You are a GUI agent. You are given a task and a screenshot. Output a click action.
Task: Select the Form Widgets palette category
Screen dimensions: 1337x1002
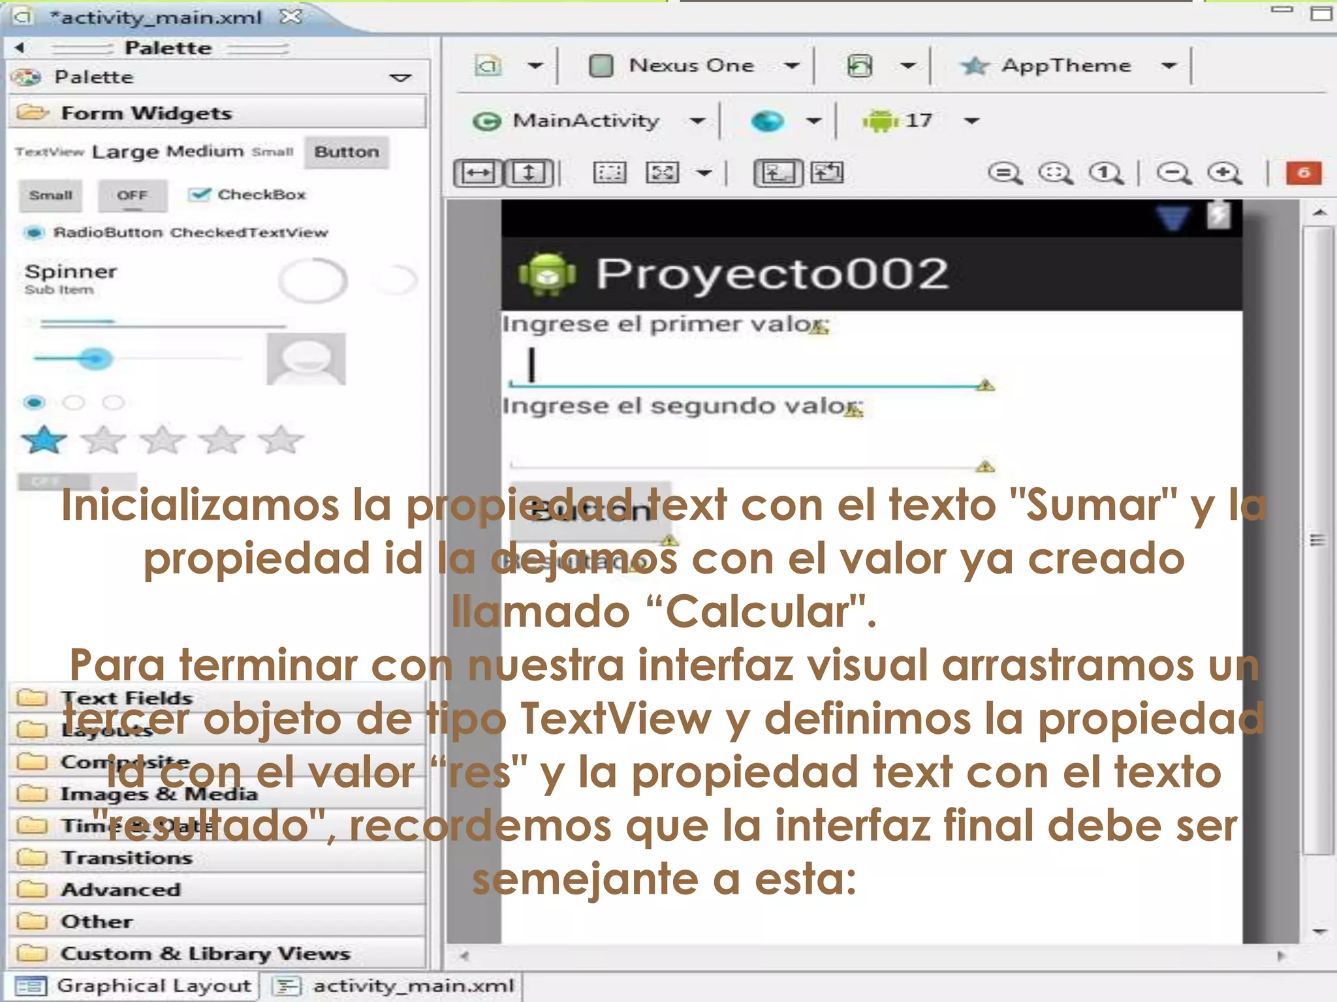click(217, 113)
